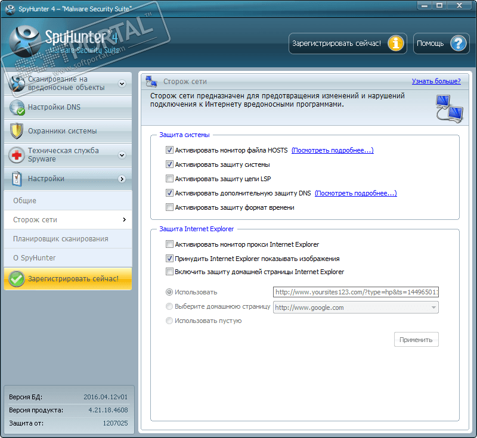Click the 'Защита системы' group title

click(184, 135)
